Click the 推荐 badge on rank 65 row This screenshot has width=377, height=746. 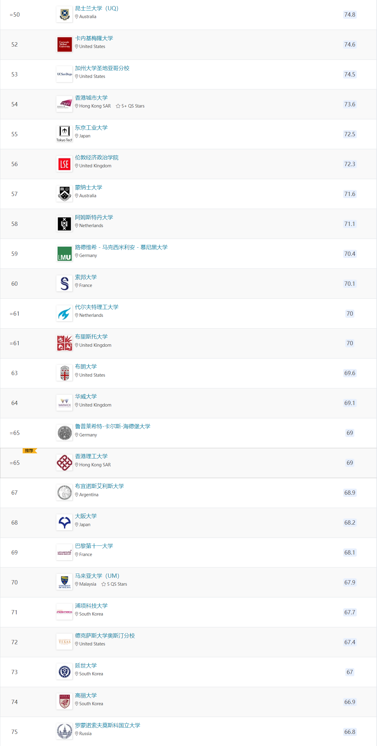click(x=29, y=451)
